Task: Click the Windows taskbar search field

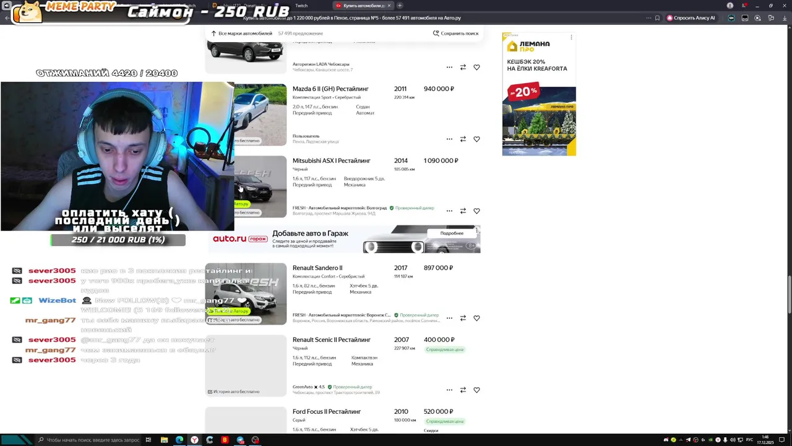Action: (88, 440)
